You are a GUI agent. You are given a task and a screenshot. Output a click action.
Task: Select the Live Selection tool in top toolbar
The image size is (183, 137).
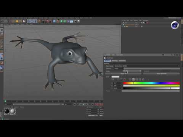[10, 21]
